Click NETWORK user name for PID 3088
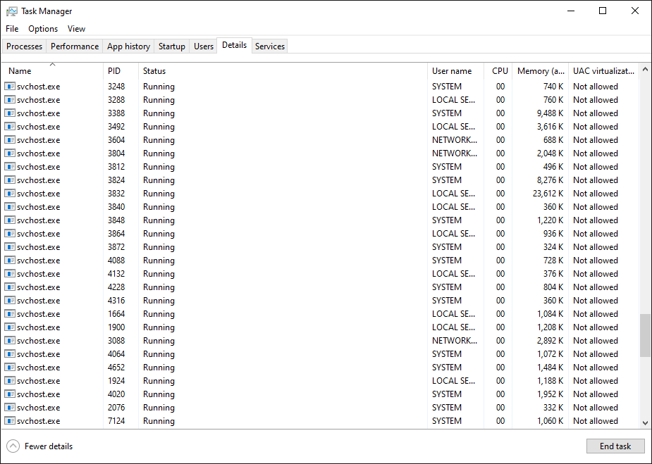 coord(455,341)
